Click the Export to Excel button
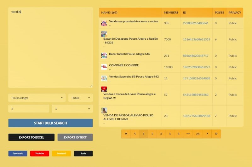Screen dimensions: 252x167 [x=31, y=137]
